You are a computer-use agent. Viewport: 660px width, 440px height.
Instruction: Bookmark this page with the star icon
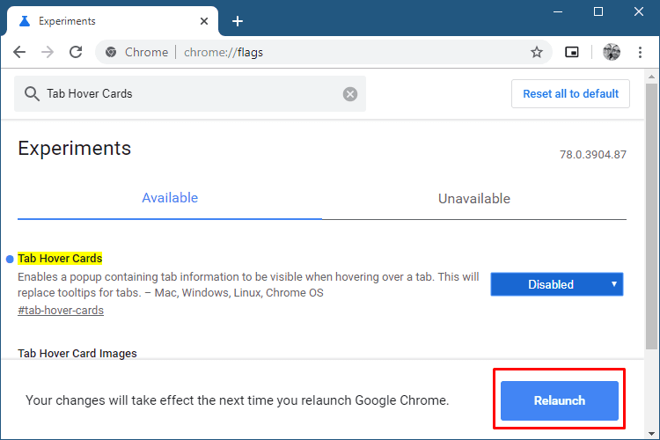536,52
